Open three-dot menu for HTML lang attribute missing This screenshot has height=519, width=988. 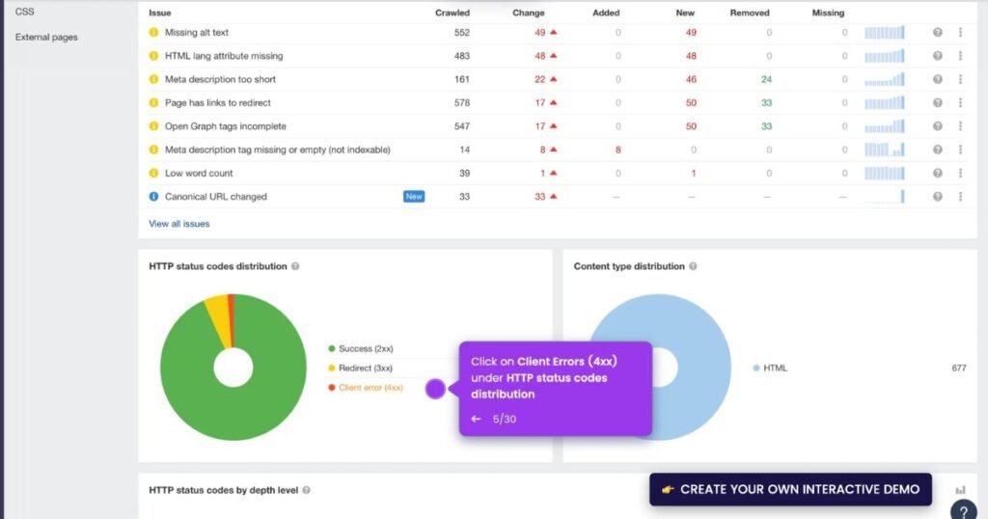tap(960, 56)
